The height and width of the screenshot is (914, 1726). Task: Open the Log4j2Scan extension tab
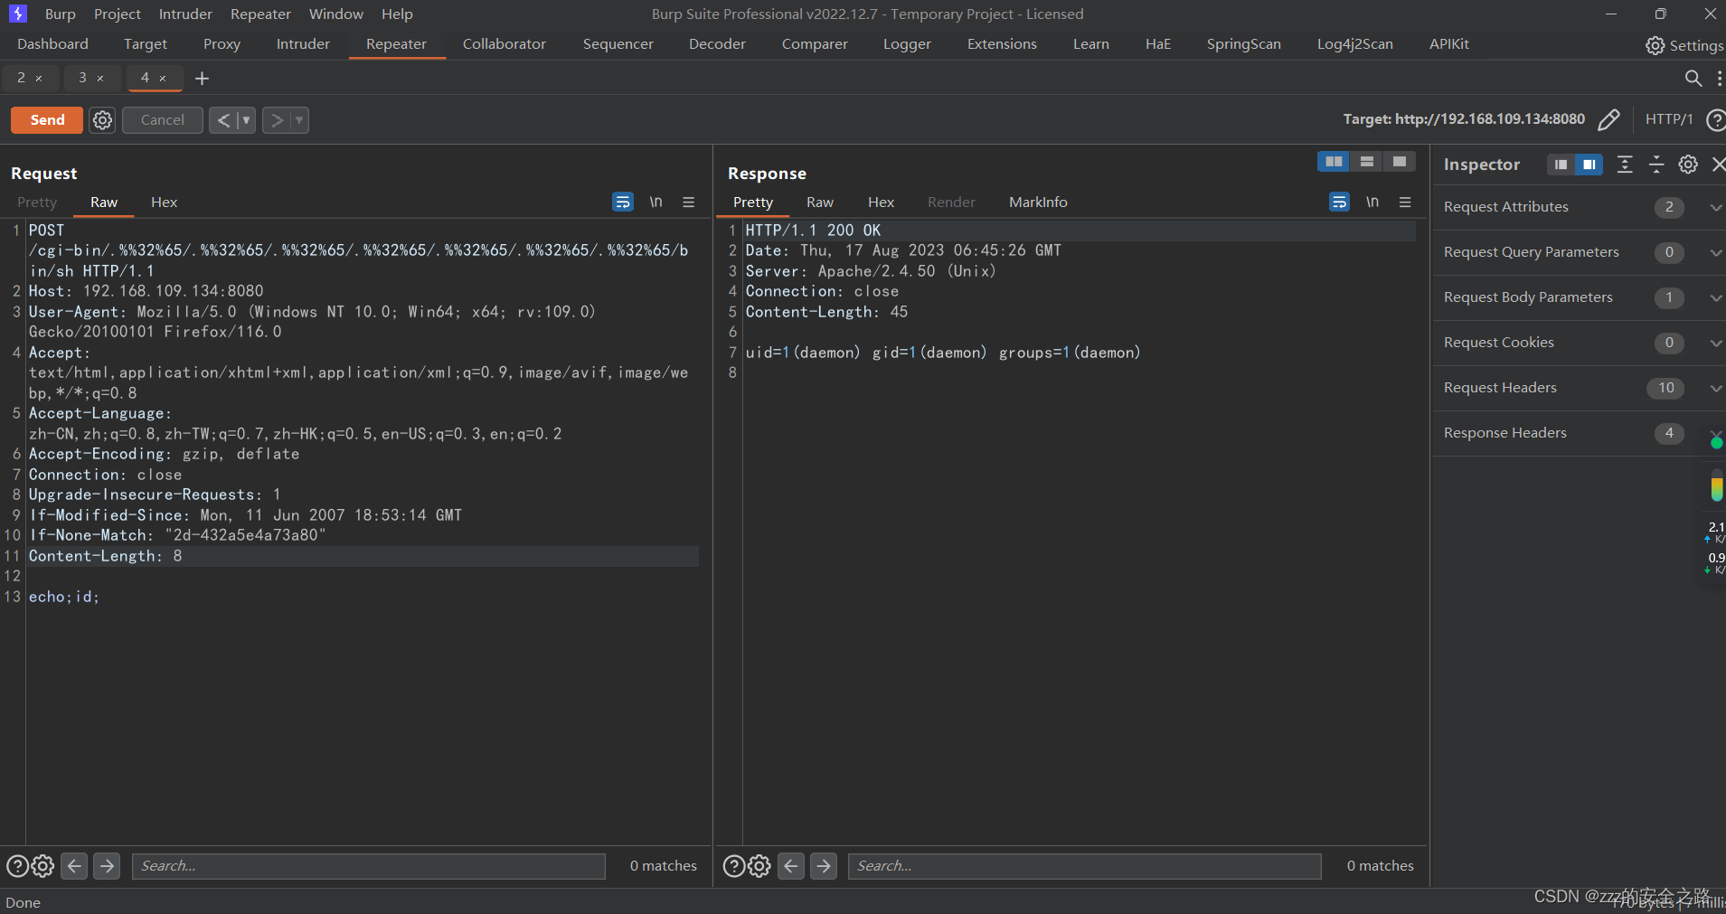1354,44
